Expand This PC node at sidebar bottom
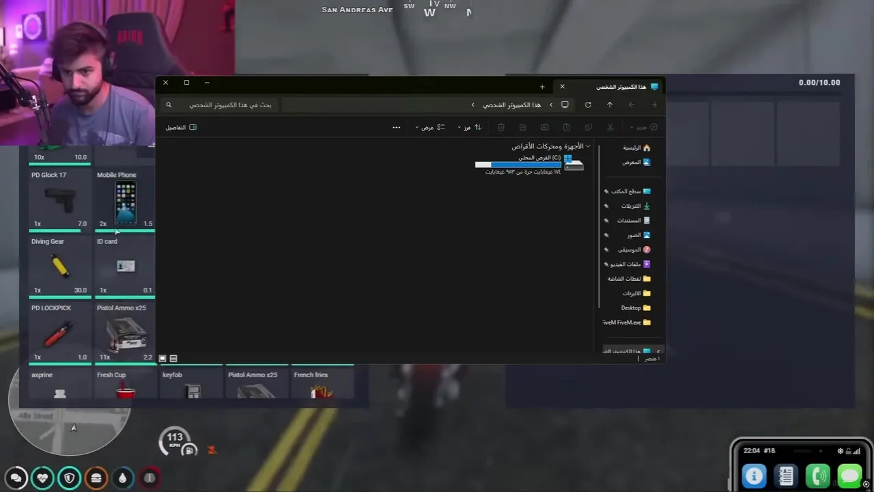Image resolution: width=874 pixels, height=492 pixels. pos(658,351)
